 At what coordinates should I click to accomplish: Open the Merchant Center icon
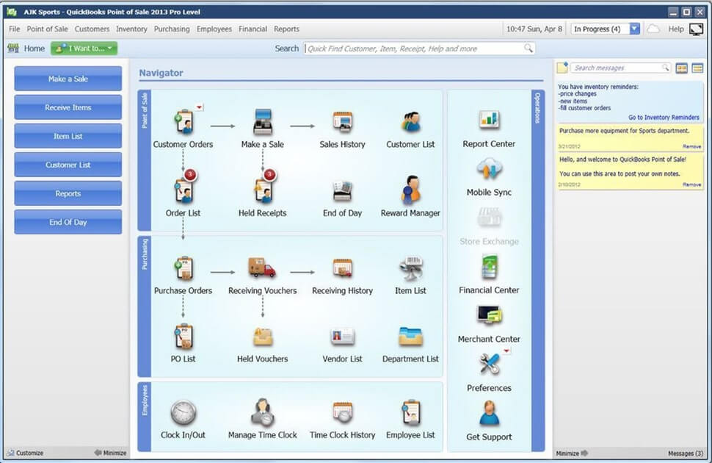coord(489,315)
